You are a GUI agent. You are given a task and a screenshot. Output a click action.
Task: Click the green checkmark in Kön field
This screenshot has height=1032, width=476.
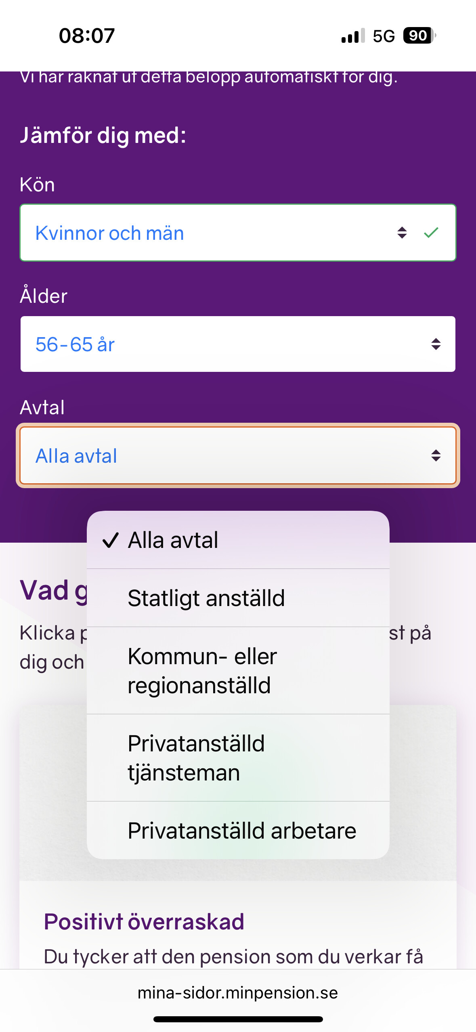point(431,233)
